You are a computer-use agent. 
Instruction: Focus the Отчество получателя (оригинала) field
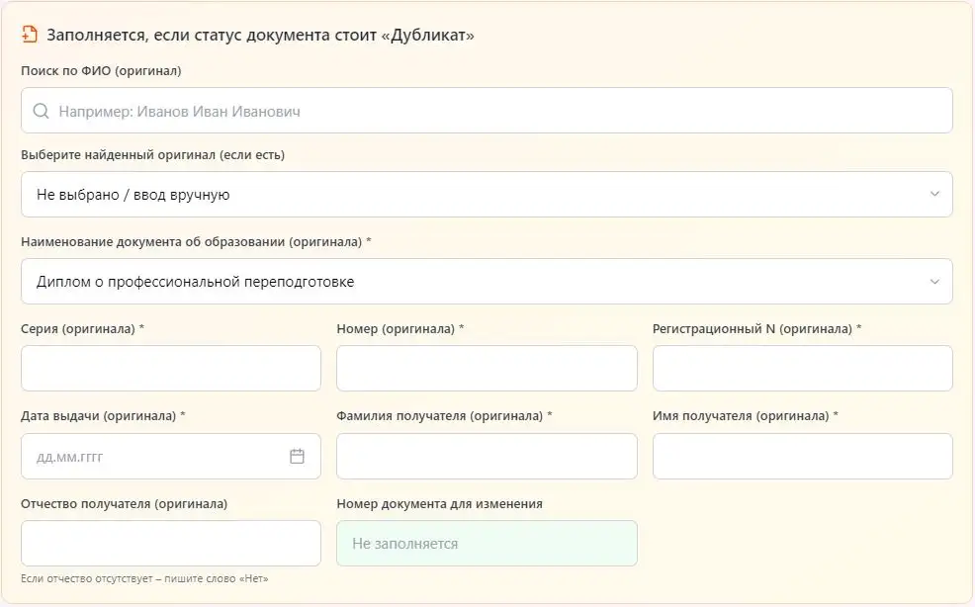[x=171, y=543]
